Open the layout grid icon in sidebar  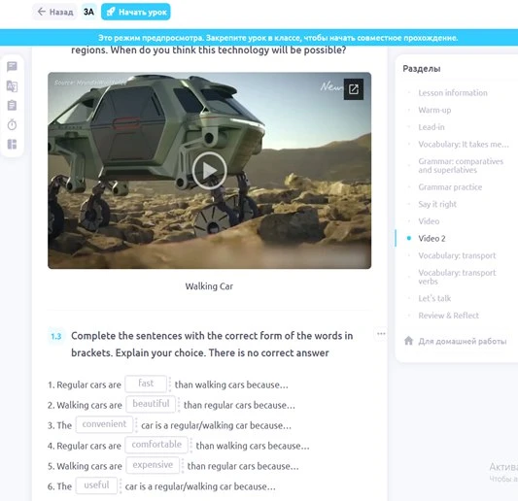pyautogui.click(x=12, y=145)
